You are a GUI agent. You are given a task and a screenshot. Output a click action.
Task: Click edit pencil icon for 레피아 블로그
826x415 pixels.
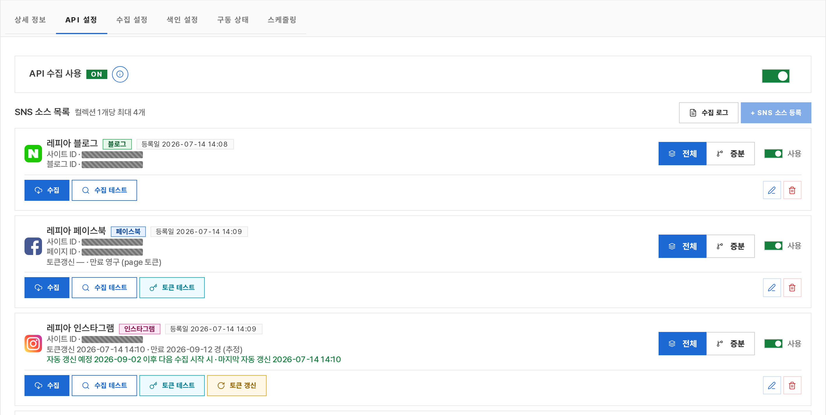(x=771, y=190)
